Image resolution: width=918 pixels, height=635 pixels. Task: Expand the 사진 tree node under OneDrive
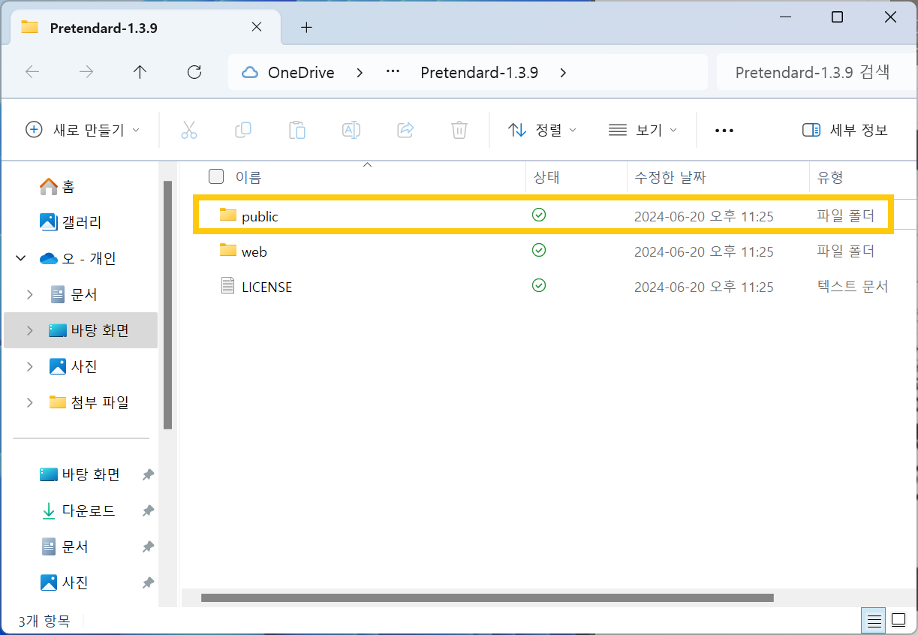(30, 367)
